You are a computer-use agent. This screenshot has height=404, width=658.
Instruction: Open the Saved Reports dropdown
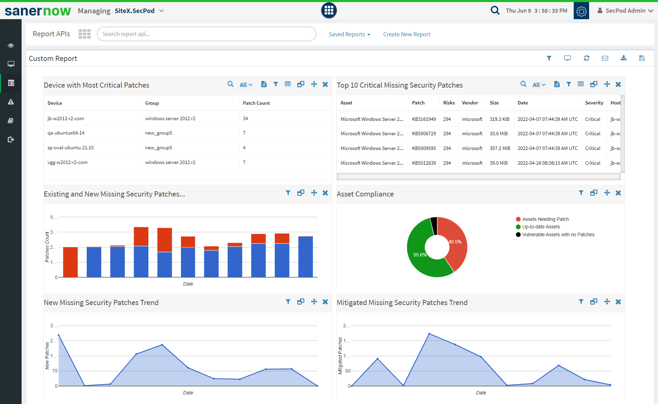click(x=349, y=34)
